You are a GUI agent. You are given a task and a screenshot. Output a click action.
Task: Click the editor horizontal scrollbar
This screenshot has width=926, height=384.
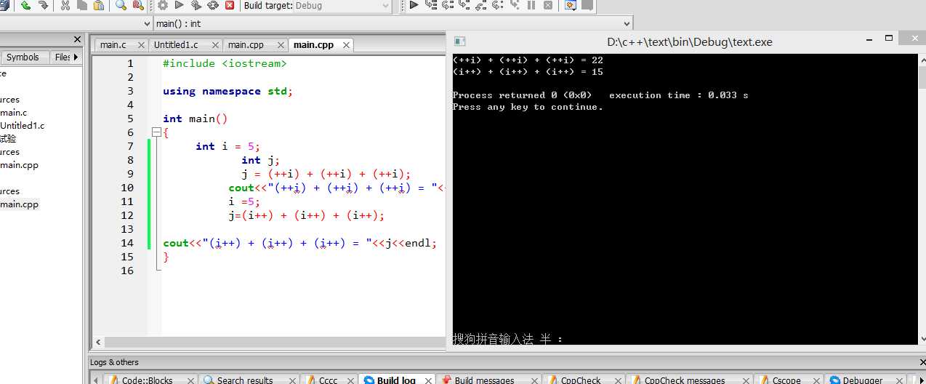pos(269,342)
